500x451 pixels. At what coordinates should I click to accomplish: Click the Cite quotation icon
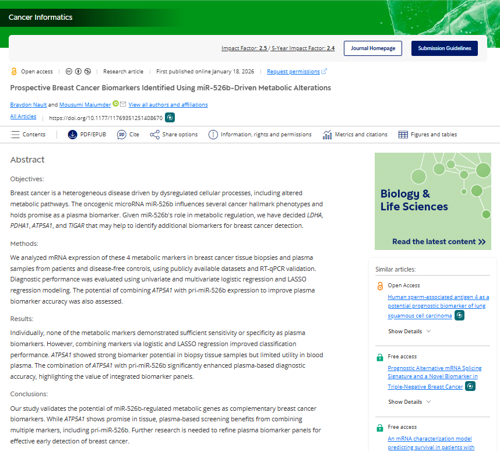click(x=122, y=135)
